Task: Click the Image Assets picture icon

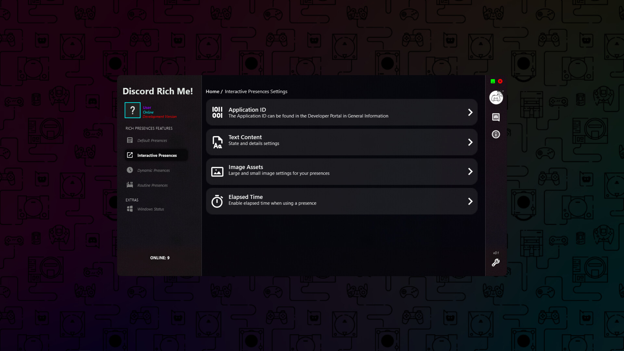Action: 217,171
